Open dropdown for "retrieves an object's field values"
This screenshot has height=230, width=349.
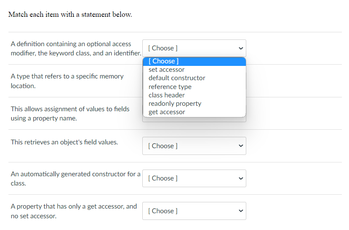(194, 146)
